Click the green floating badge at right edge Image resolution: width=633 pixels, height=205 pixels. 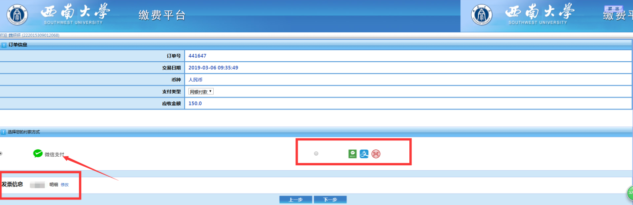click(630, 192)
